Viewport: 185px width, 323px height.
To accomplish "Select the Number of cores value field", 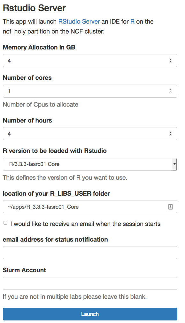I will click(x=90, y=91).
